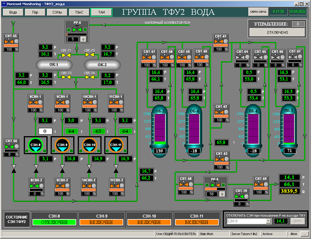
Task: Toggle the УПРАВЛЕНИЕ ОТКЛЮЧЕНО control button
Action: point(277,32)
